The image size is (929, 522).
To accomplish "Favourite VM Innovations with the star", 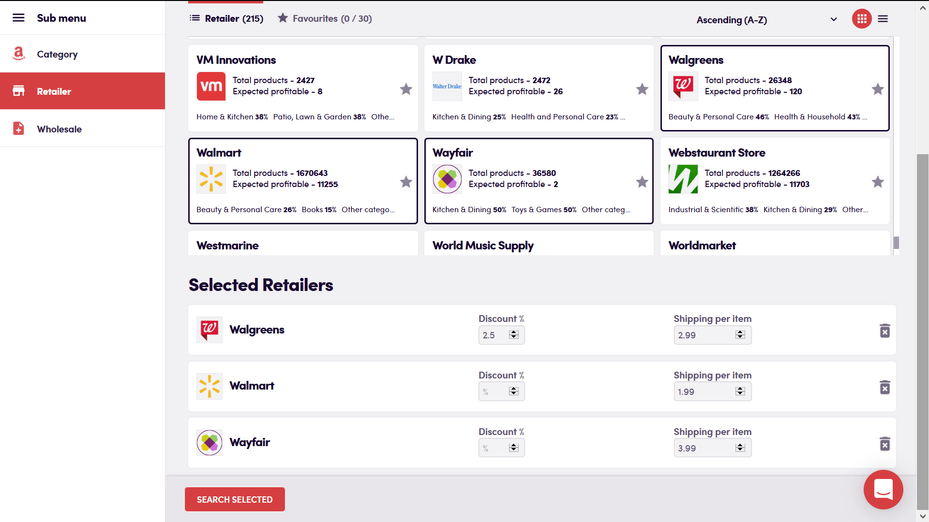I will tap(406, 89).
